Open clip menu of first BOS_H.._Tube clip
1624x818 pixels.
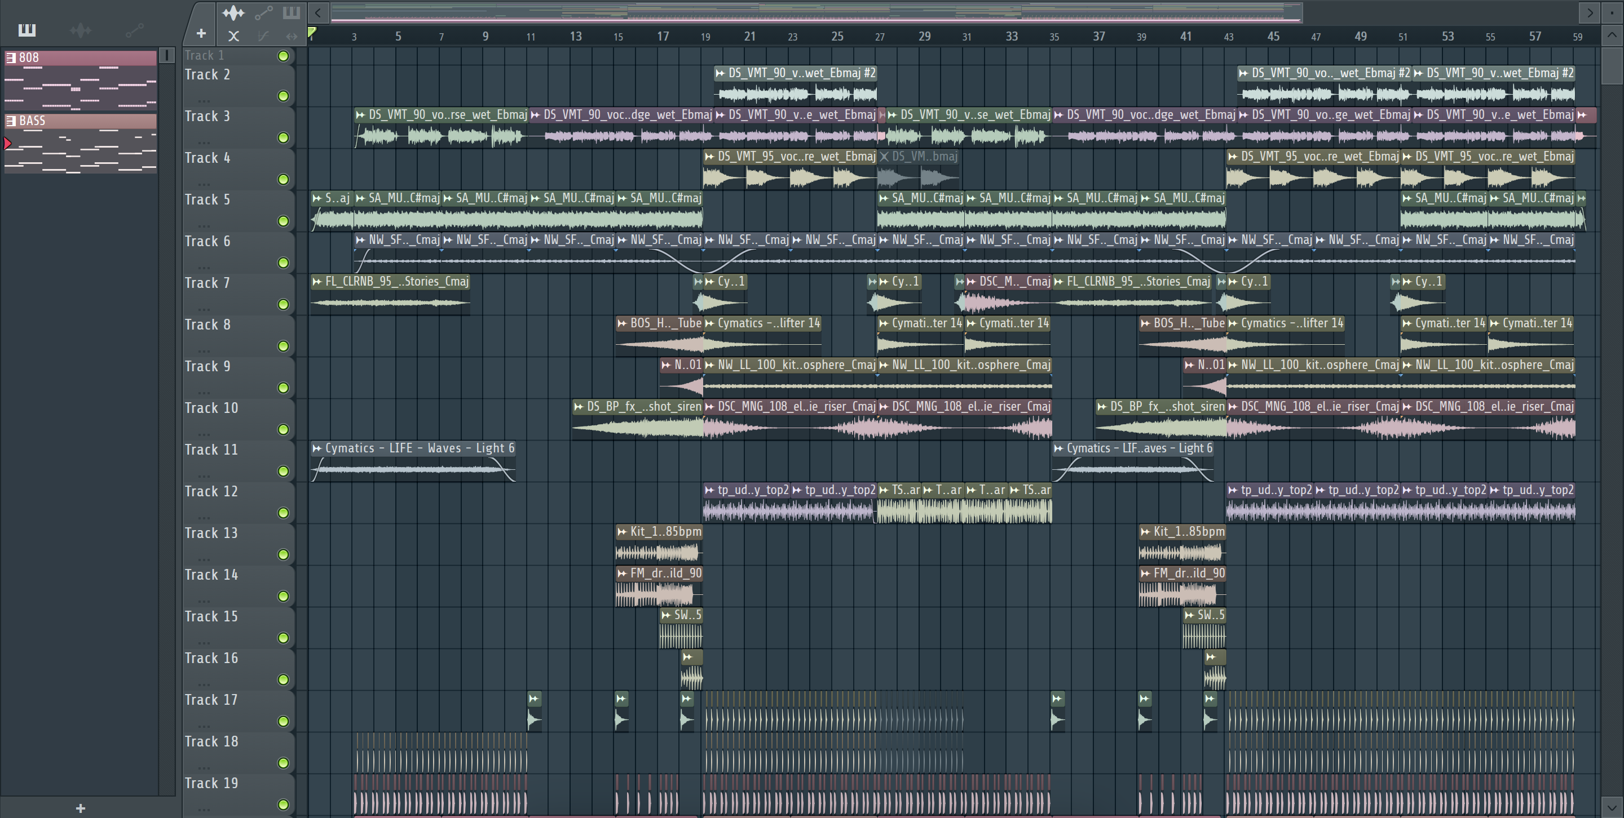coord(622,323)
